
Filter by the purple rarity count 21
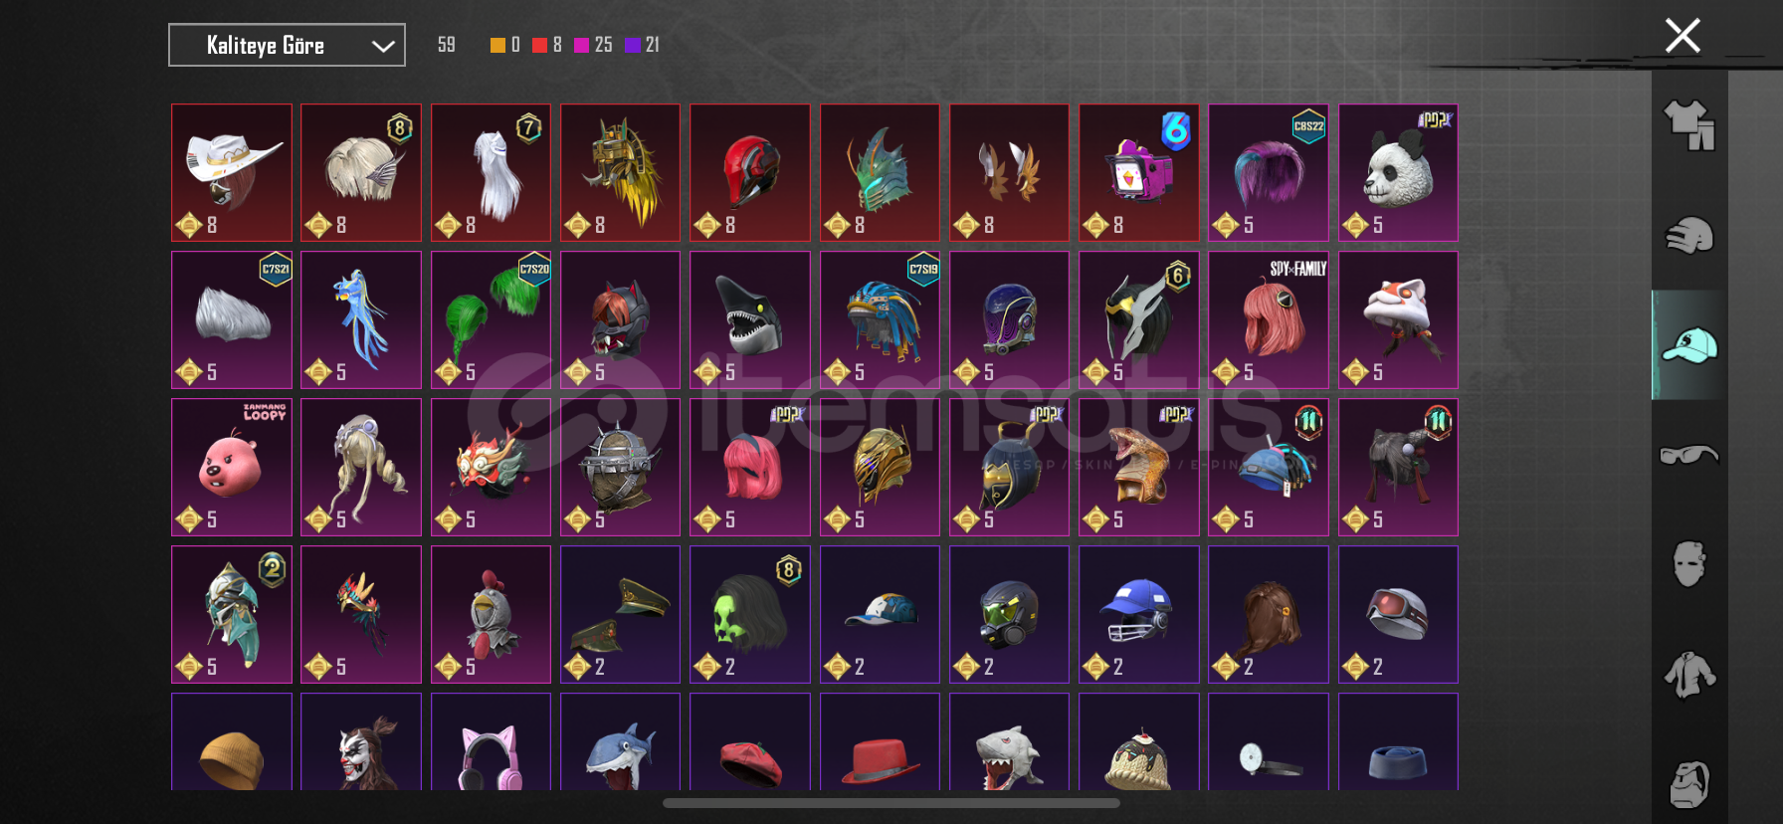click(x=652, y=45)
